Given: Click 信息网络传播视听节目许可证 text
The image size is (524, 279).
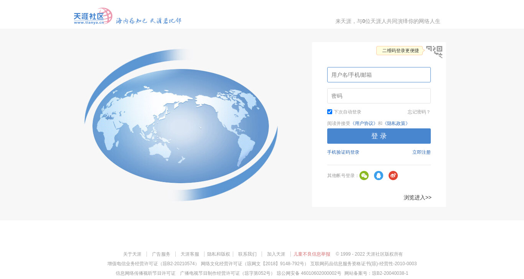Looking at the screenshot, I should (145, 273).
